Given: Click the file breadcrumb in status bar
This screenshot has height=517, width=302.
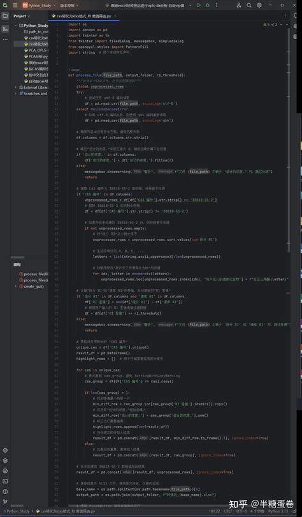Looking at the screenshot, I should click(65, 511).
